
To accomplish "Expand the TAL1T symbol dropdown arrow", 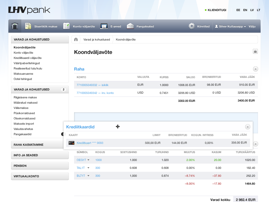I will [89, 168].
